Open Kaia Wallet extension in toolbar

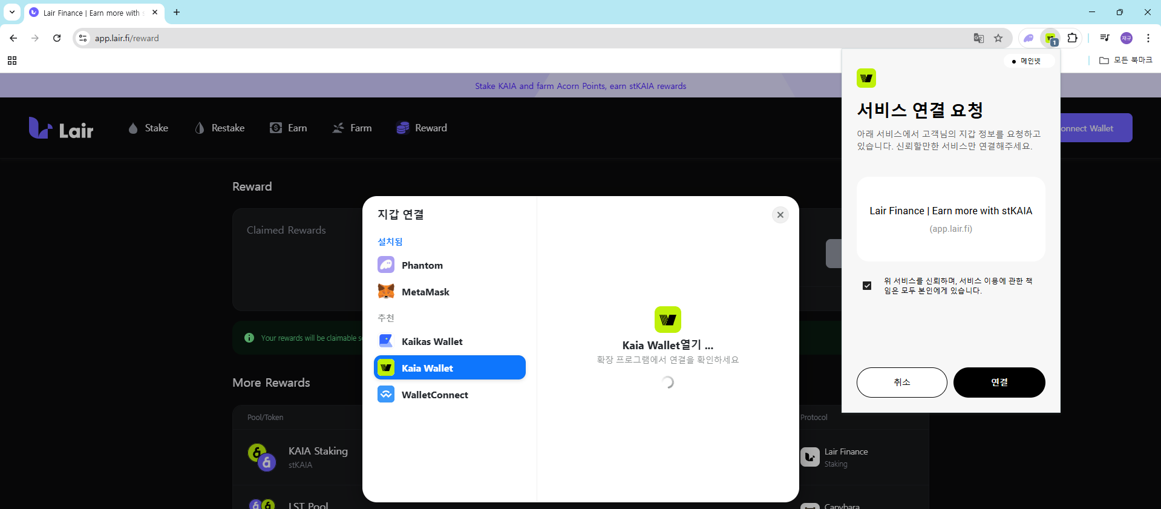(x=1050, y=38)
